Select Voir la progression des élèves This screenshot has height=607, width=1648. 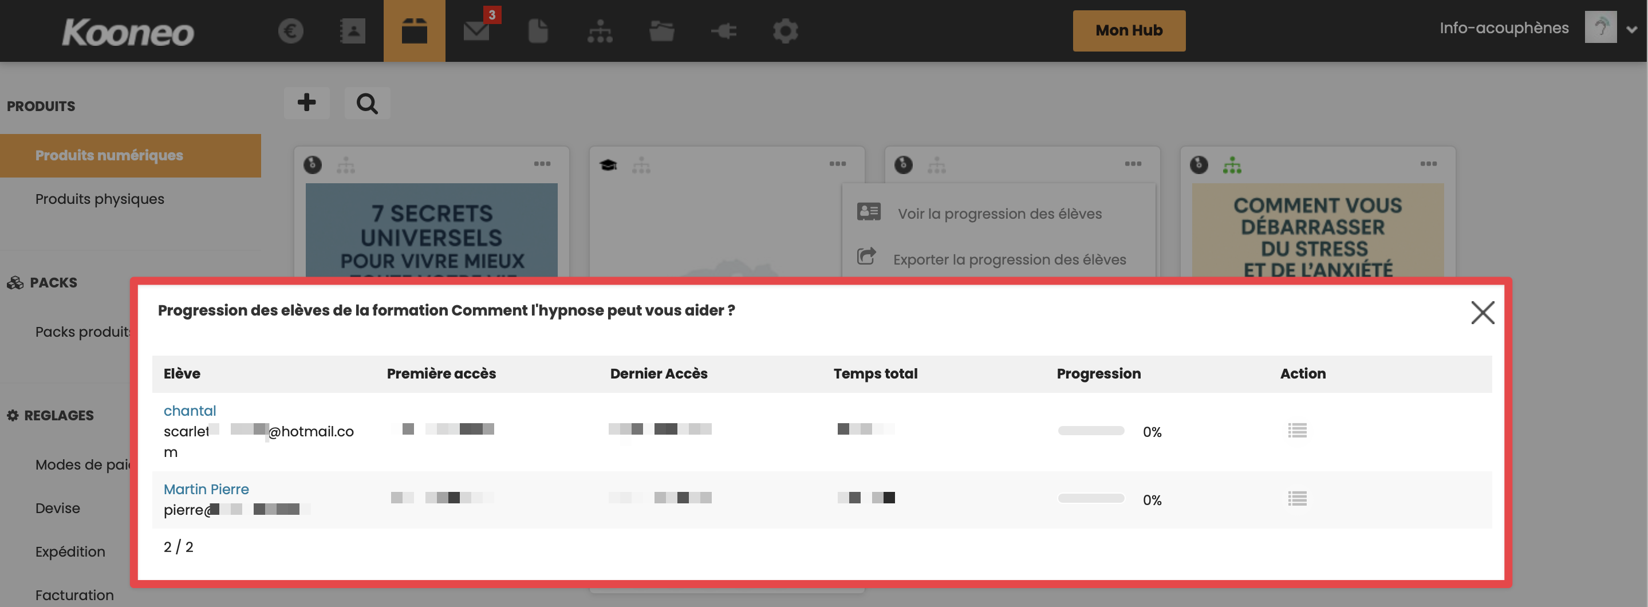[998, 214]
